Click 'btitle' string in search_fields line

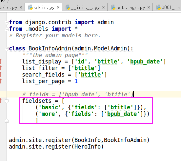(91, 75)
